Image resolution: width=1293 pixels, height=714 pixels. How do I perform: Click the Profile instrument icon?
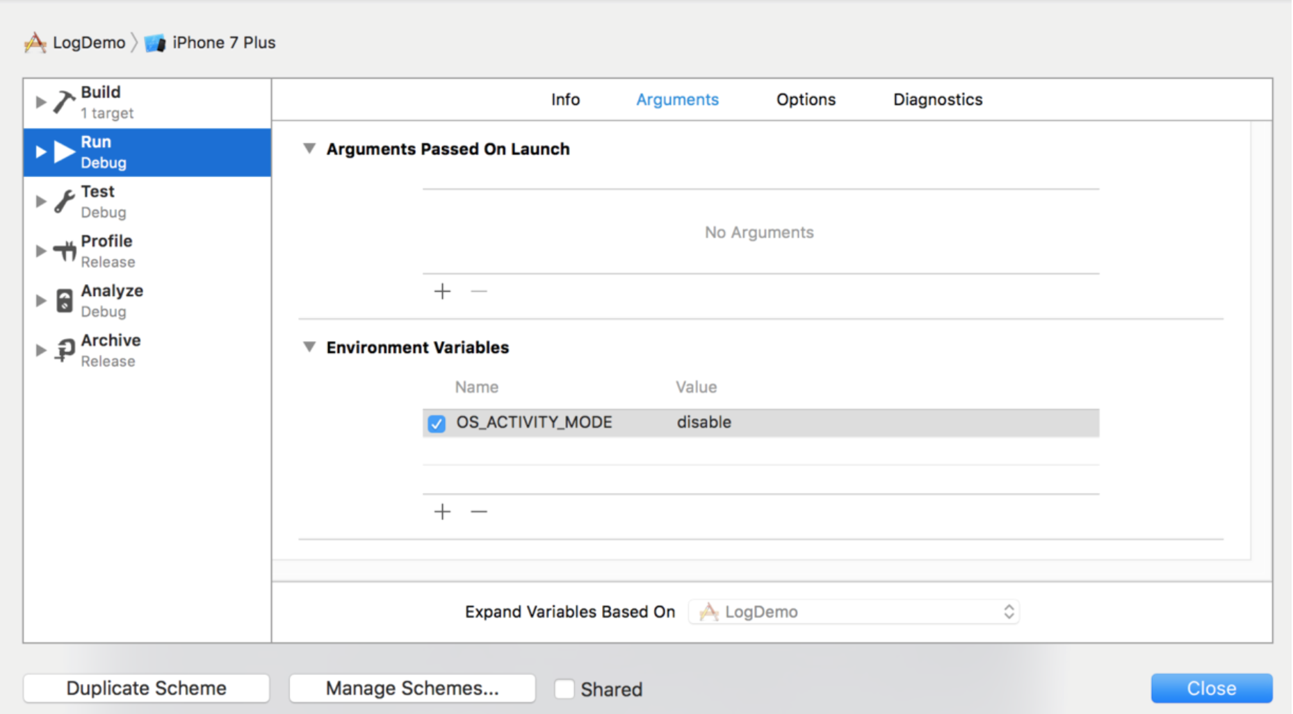[65, 251]
